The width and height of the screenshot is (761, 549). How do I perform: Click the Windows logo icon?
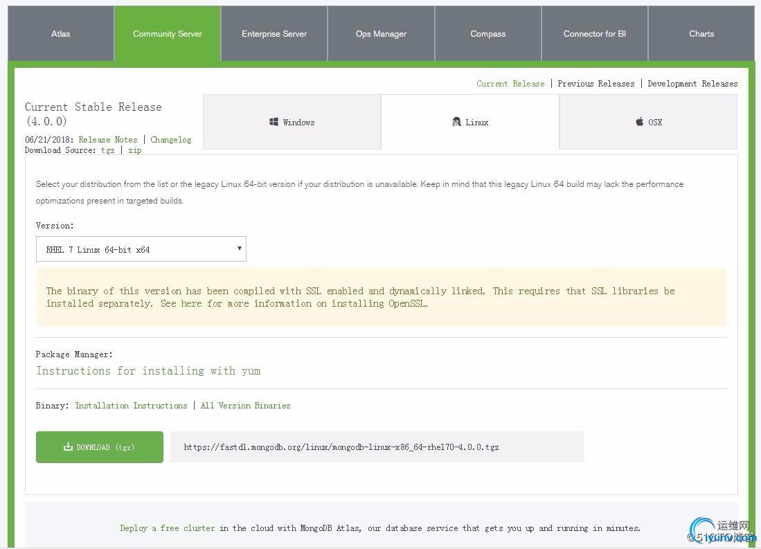(274, 122)
